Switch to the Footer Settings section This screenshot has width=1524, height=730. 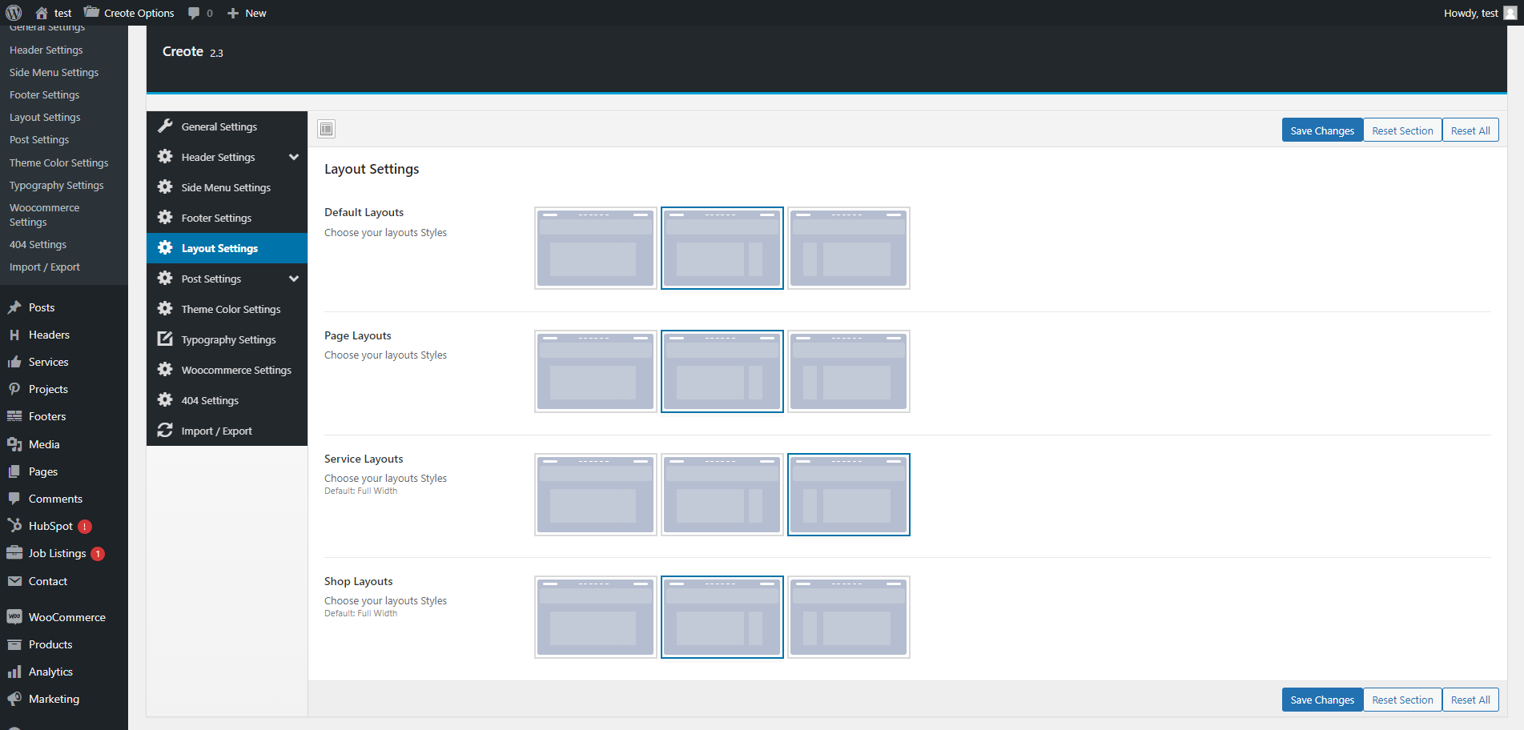point(216,218)
